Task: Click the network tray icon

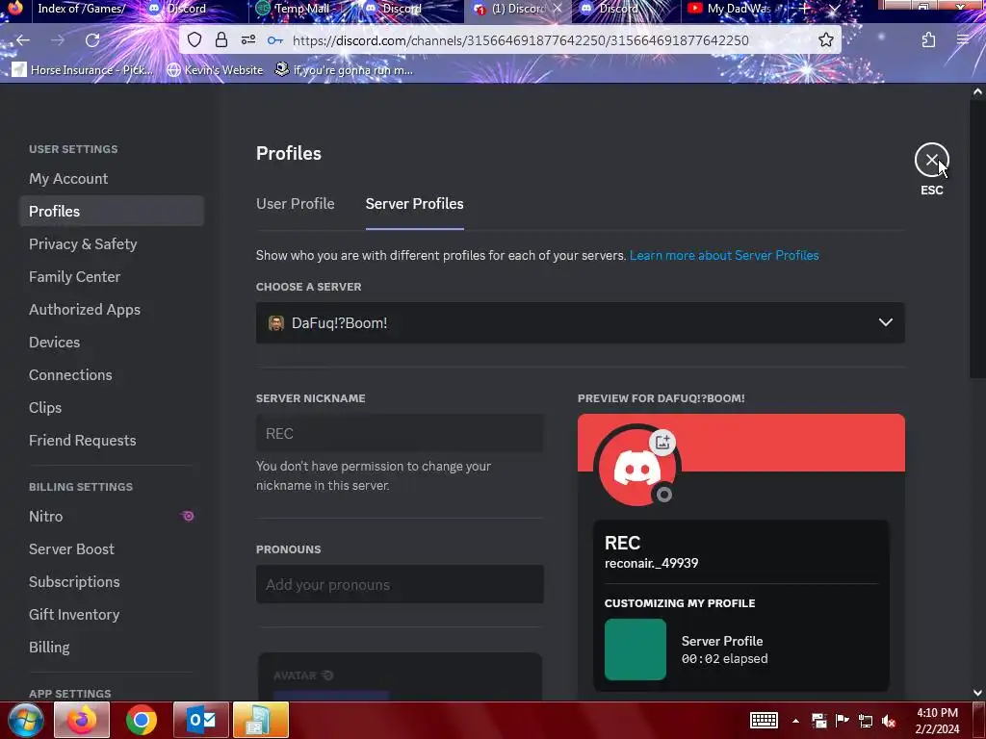Action: 866,721
